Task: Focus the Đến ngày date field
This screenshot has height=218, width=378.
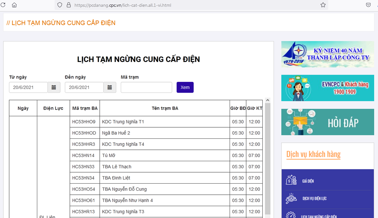Action: click(85, 87)
